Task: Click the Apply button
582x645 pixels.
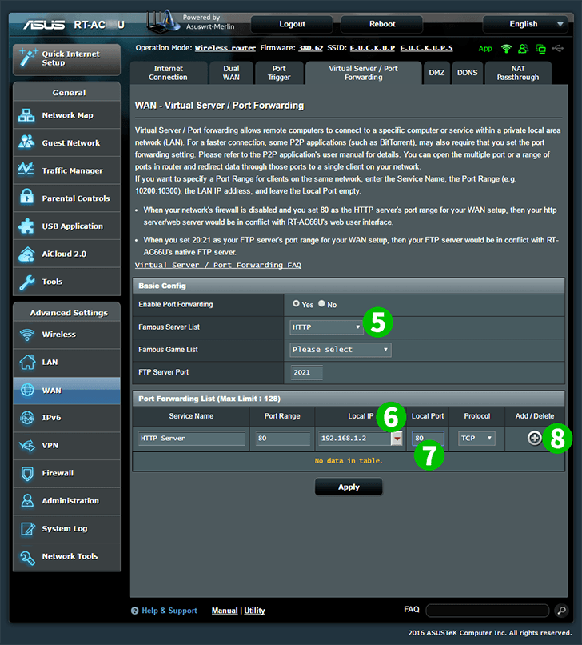Action: (349, 487)
